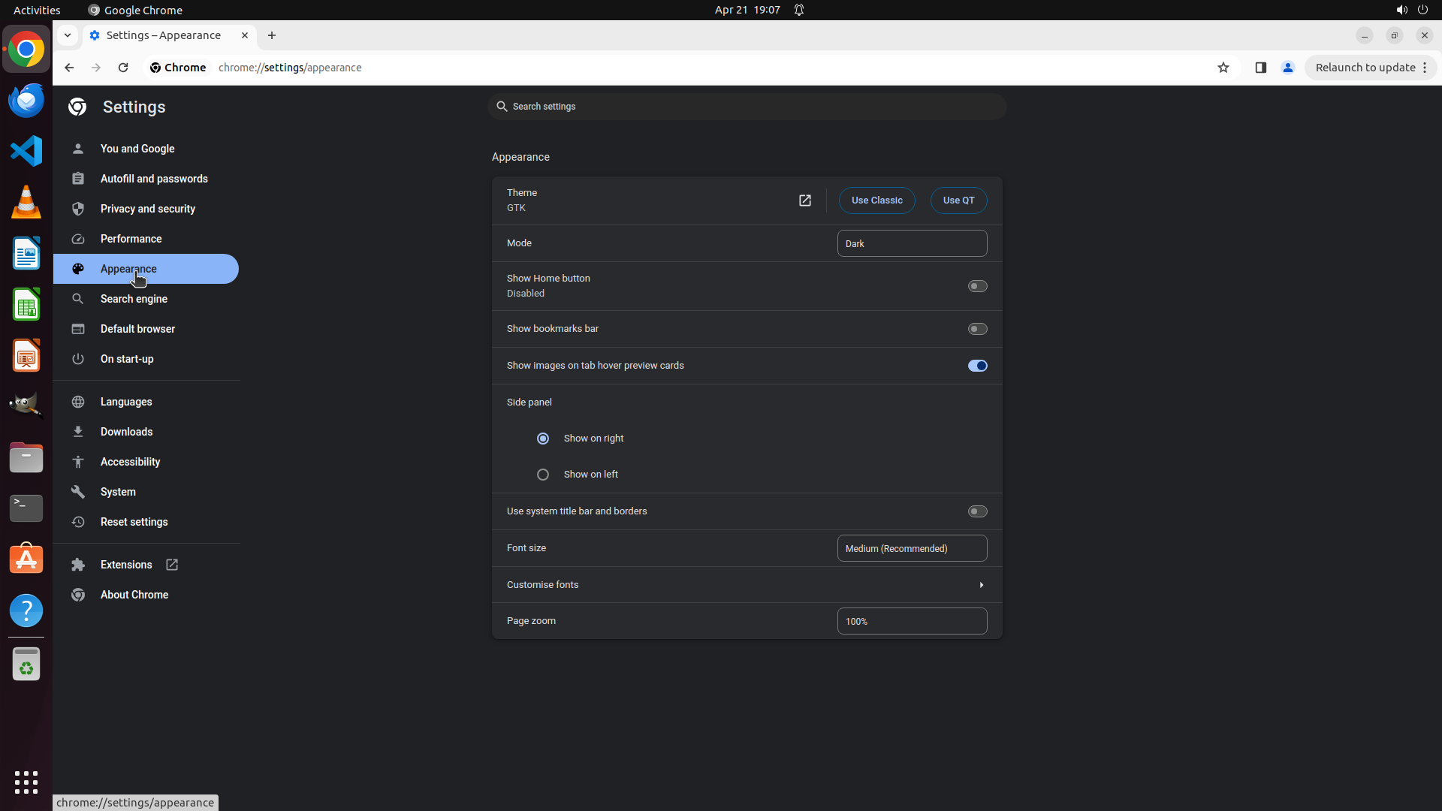The image size is (1442, 811).
Task: Go to Privacy and security section
Action: coord(147,209)
